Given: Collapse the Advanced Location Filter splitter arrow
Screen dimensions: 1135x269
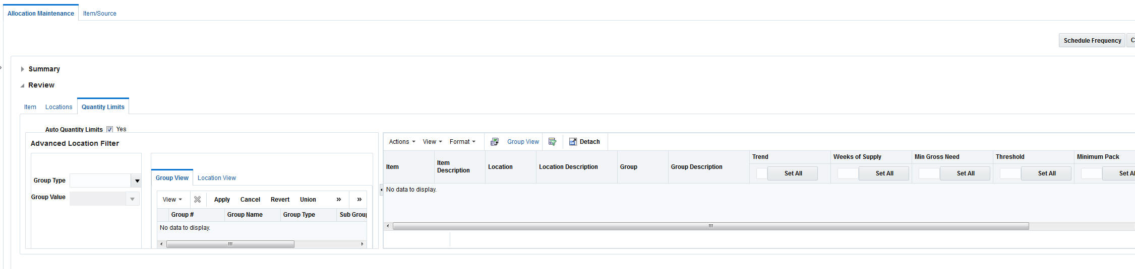Looking at the screenshot, I should point(381,190).
